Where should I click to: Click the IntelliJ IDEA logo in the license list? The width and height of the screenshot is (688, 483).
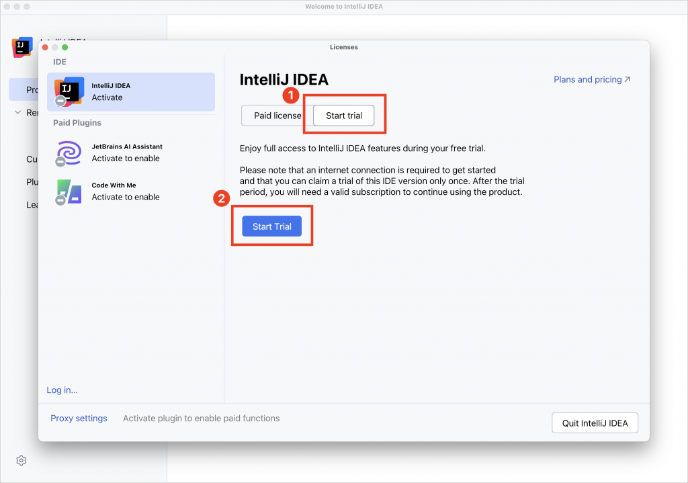tap(69, 91)
